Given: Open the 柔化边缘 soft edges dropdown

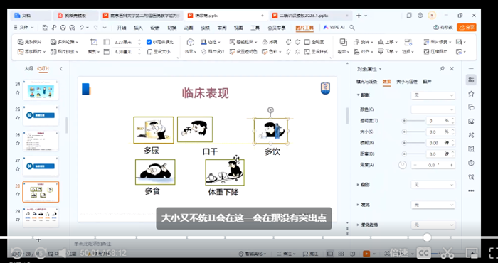Looking at the screenshot, I should pos(433,225).
